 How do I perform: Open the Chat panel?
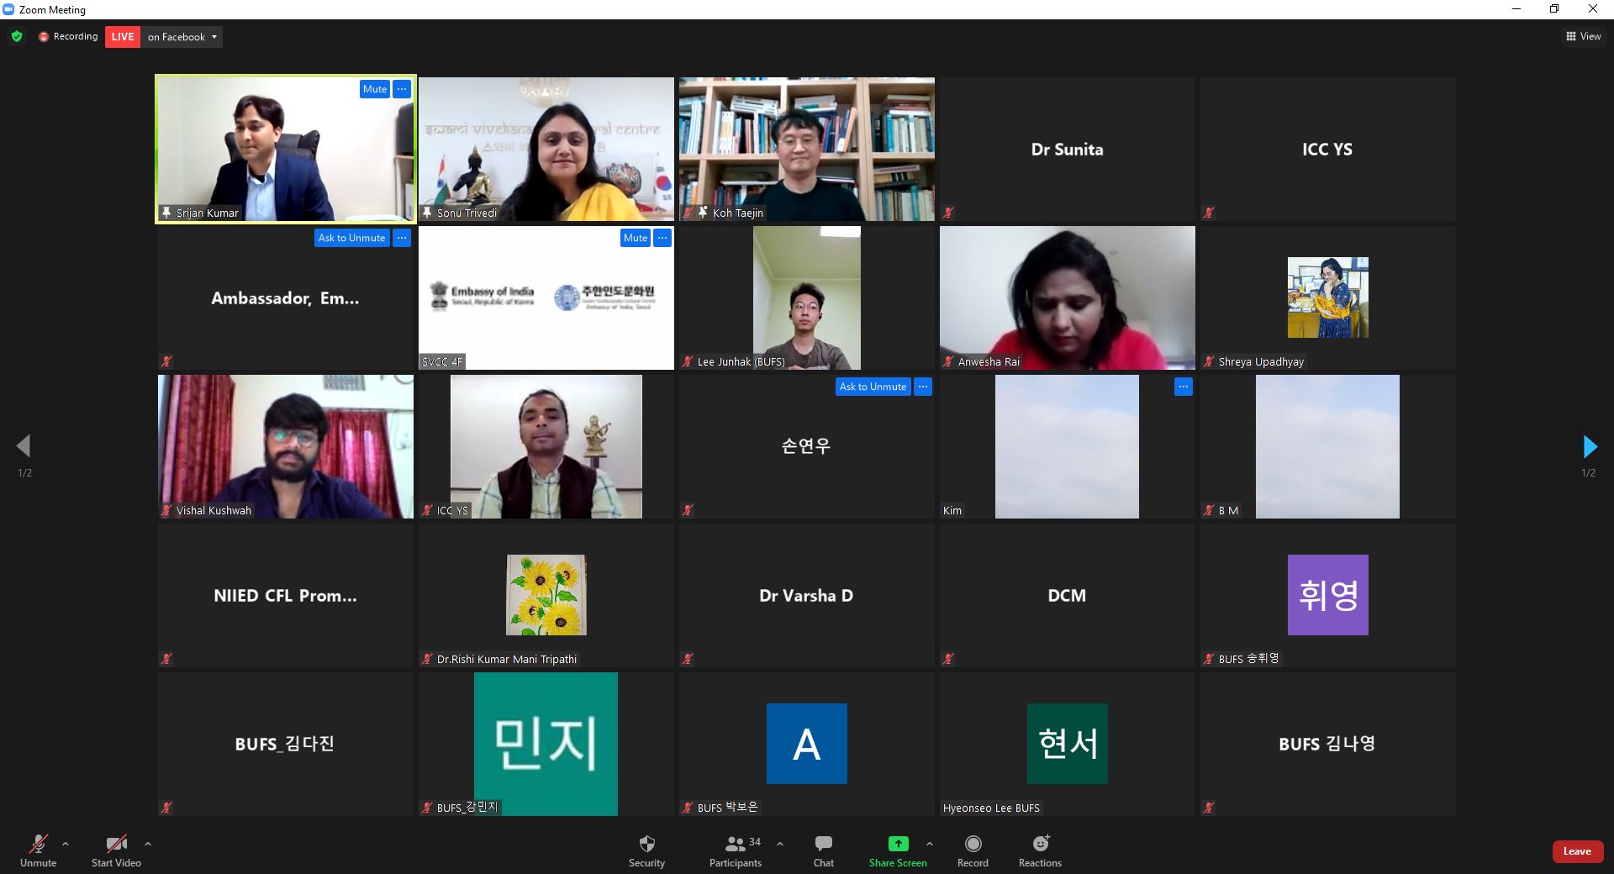click(x=823, y=850)
